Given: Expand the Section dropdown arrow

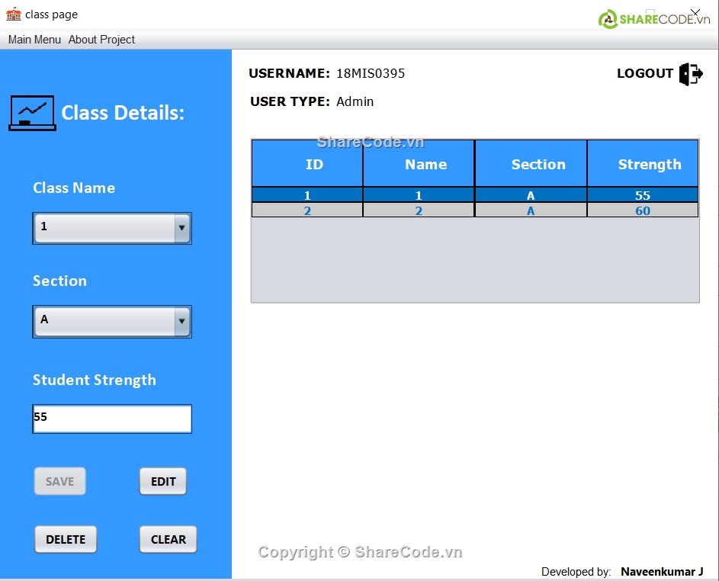Looking at the screenshot, I should click(181, 321).
